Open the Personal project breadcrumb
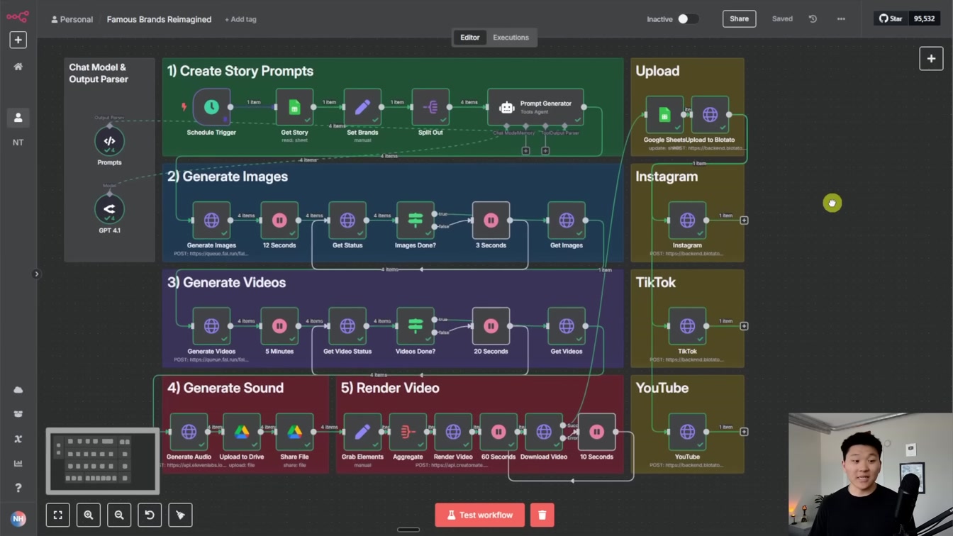The image size is (953, 536). pos(72,19)
